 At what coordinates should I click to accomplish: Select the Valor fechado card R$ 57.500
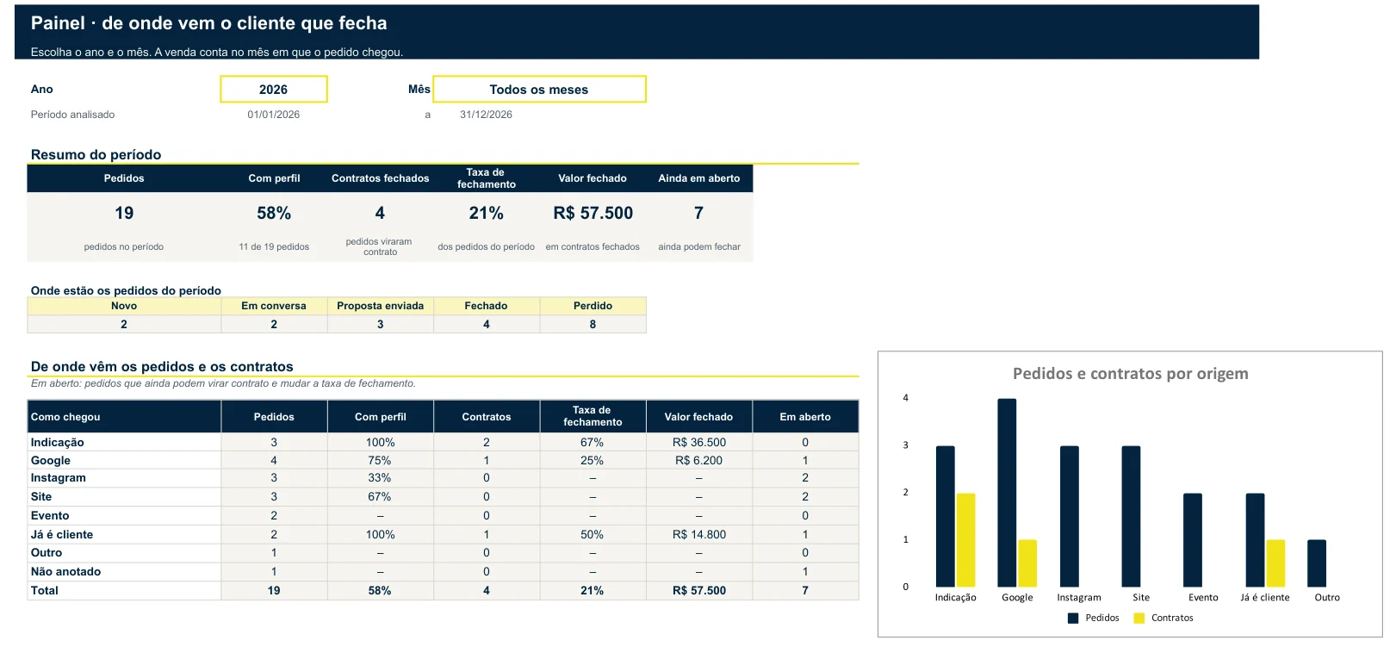click(593, 213)
